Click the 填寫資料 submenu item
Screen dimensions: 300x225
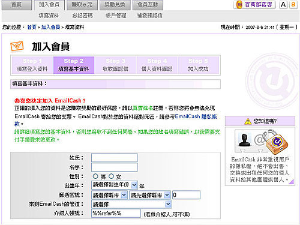tap(49, 16)
